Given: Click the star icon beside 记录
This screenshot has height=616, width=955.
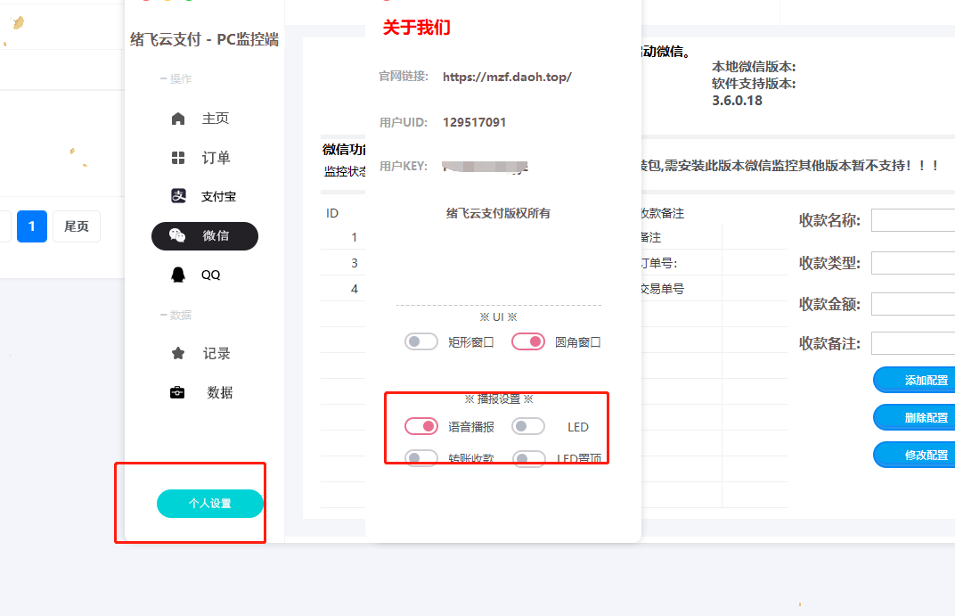Looking at the screenshot, I should pyautogui.click(x=178, y=354).
